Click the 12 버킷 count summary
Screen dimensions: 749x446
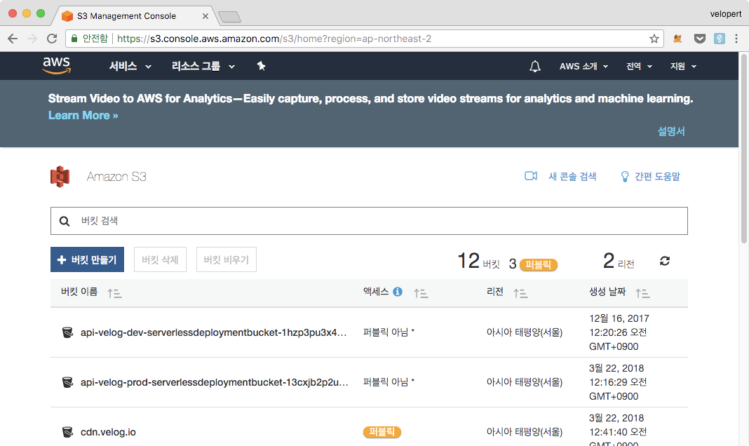pyautogui.click(x=478, y=261)
